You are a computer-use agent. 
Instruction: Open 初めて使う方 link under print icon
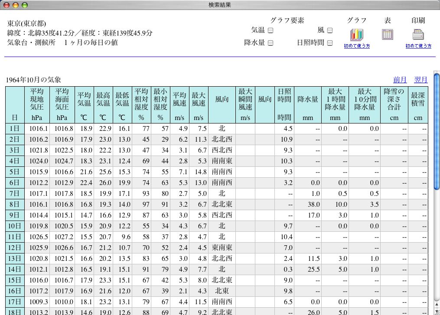click(x=418, y=46)
